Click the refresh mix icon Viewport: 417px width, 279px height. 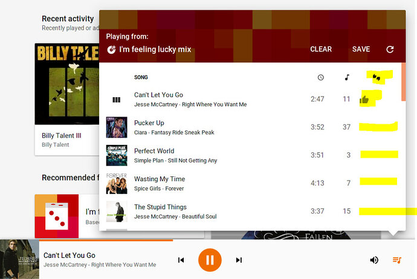point(390,49)
